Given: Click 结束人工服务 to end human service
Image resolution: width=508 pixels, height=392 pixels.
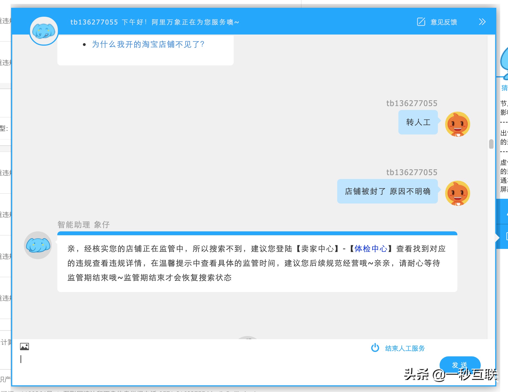Looking at the screenshot, I should click(x=404, y=348).
